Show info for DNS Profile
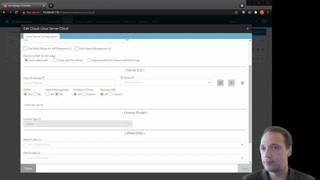The height and width of the screenshot is (180, 320). coord(39,153)
